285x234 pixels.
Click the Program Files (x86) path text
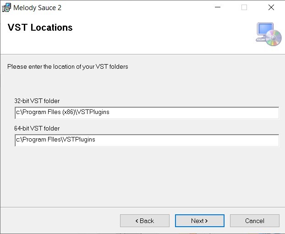63,112
